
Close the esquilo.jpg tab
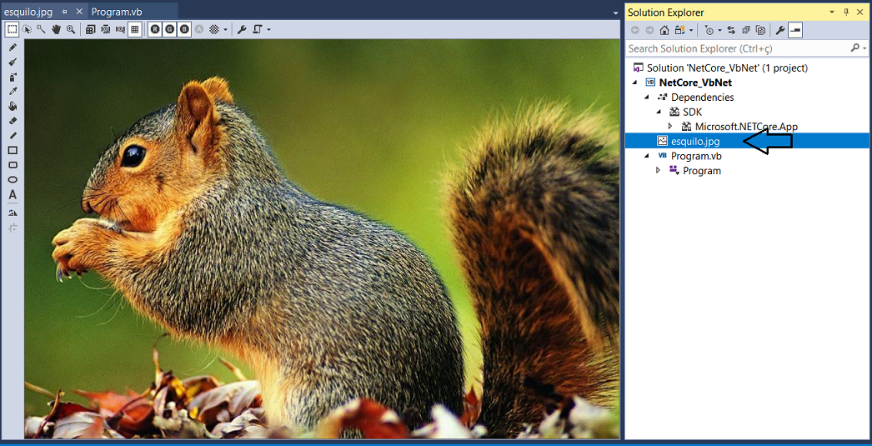[x=79, y=12]
